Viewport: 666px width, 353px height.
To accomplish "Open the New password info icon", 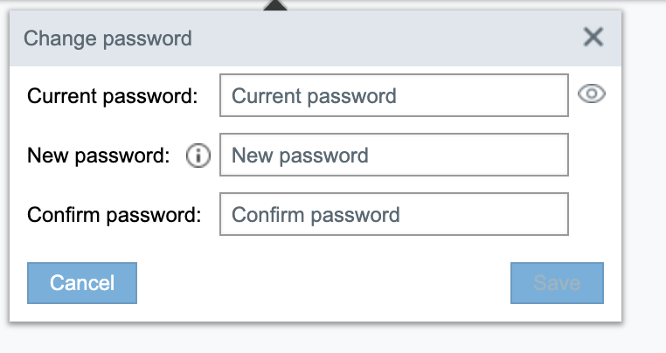I will coord(199,156).
